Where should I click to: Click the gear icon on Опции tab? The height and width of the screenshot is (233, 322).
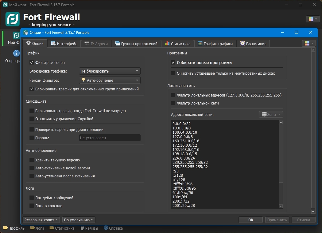(x=28, y=43)
